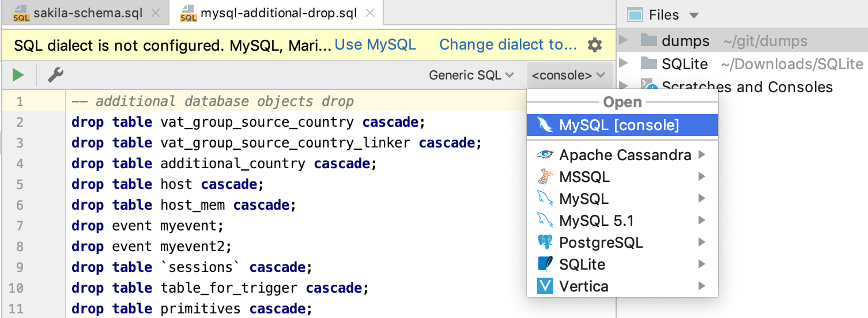This screenshot has height=318, width=868.
Task: Switch to the sakila-schema.sql tab
Action: 85,13
